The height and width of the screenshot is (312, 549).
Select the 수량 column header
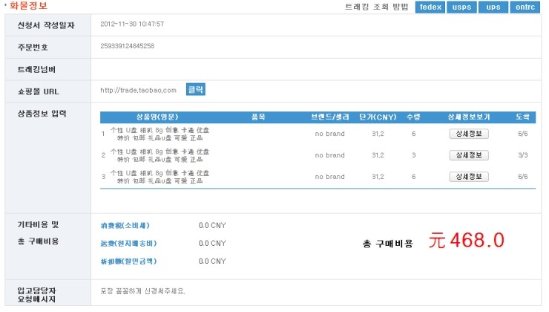click(413, 117)
